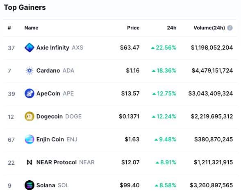Image resolution: width=241 pixels, height=193 pixels.
Task: Open the ApeCoin APE link
Action: (x=55, y=93)
